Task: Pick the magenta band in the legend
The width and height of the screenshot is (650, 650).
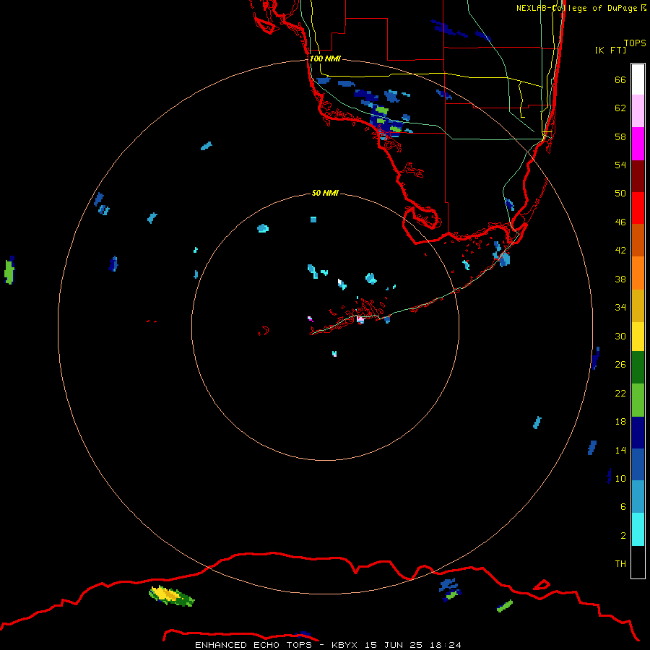Action: click(638, 144)
